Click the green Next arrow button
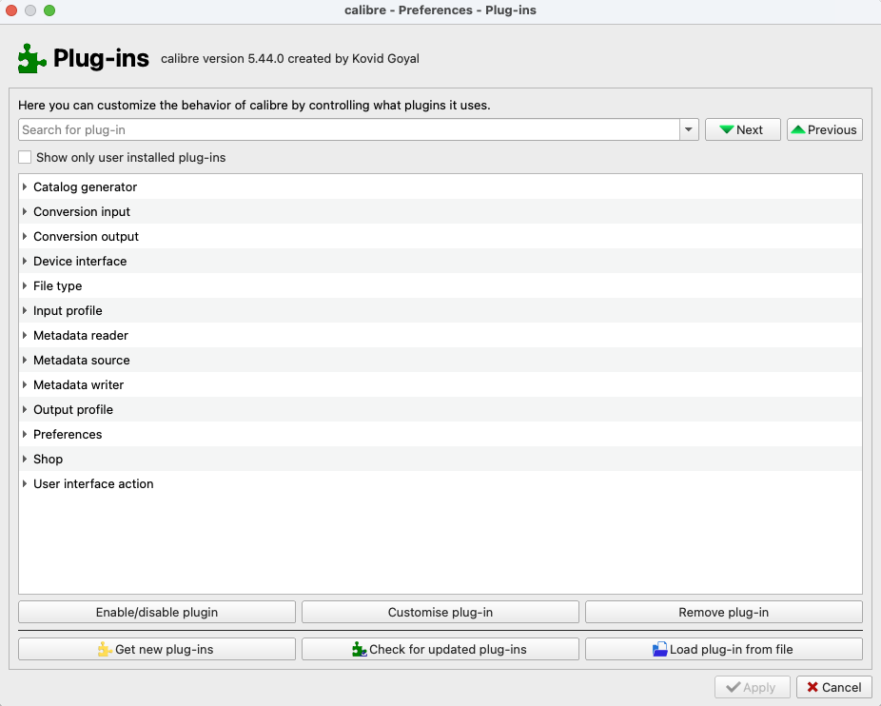This screenshot has width=881, height=706. point(742,129)
